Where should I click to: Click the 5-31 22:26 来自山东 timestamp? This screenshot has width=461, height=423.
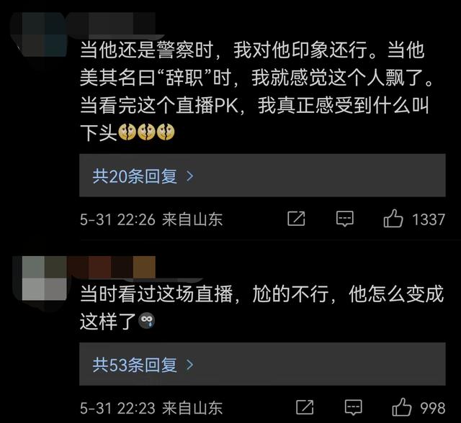[151, 219]
